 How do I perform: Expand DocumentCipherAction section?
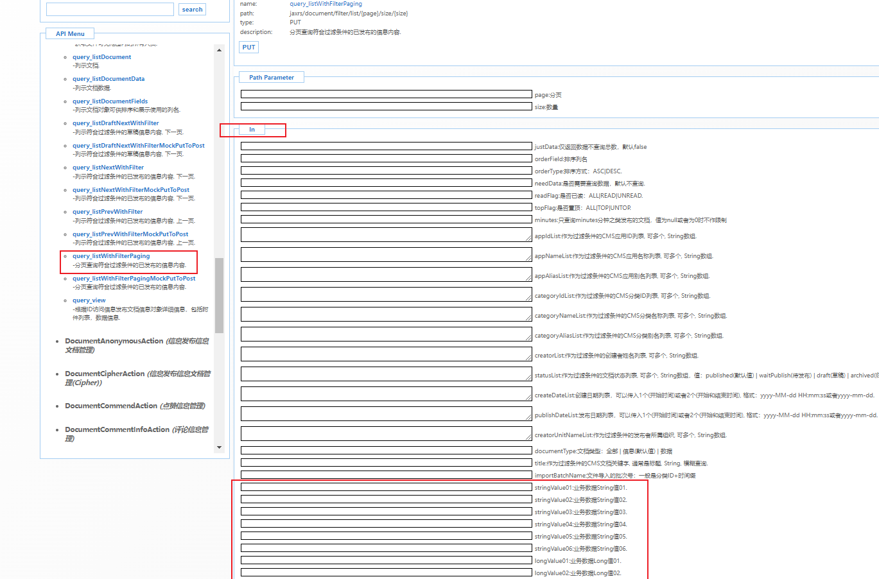click(105, 374)
